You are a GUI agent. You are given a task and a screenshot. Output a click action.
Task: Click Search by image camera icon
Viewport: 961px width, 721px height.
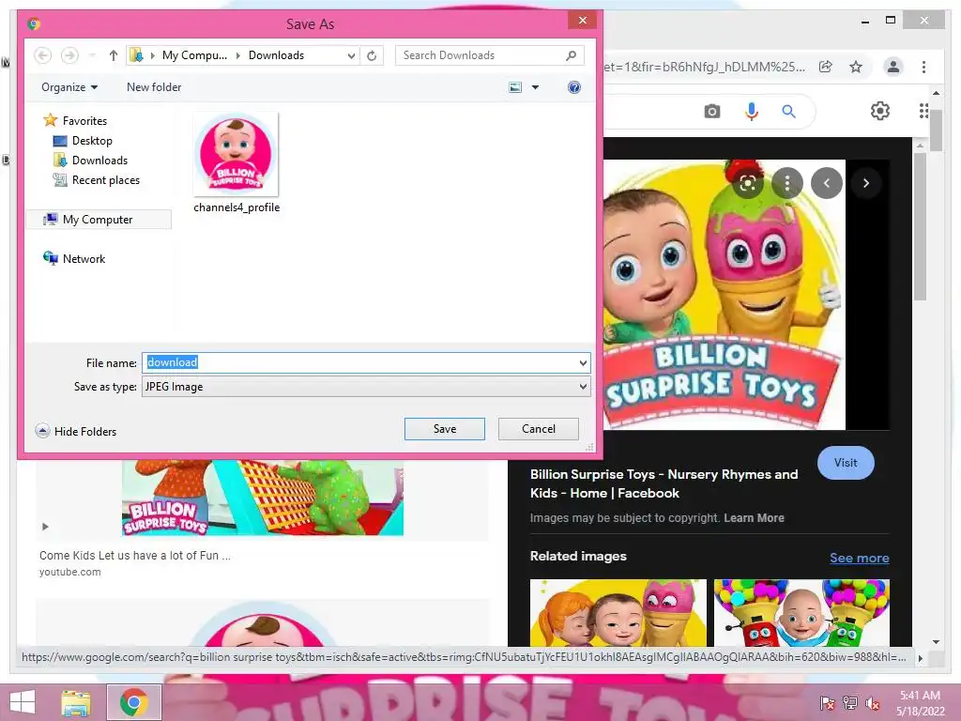click(x=711, y=111)
